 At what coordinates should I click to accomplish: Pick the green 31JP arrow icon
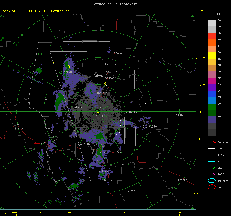pyautogui.click(x=211, y=168)
